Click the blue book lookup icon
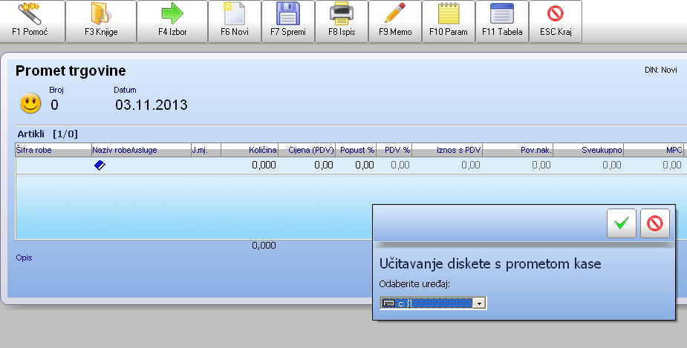This screenshot has width=687, height=348. pyautogui.click(x=100, y=165)
